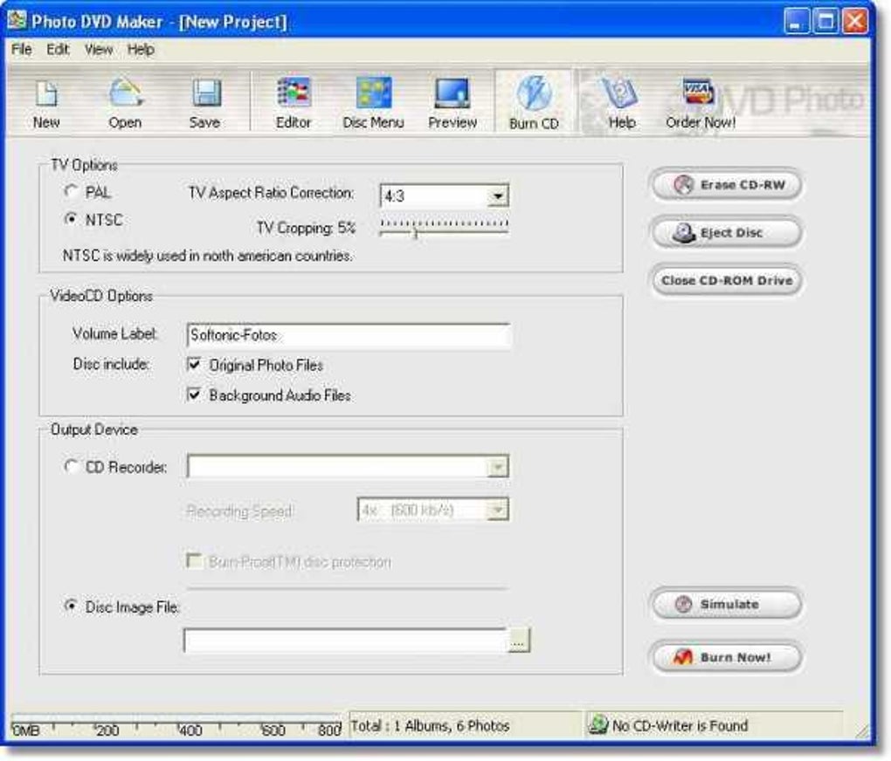The image size is (891, 761).
Task: Click the Simulate button
Action: pyautogui.click(x=727, y=604)
